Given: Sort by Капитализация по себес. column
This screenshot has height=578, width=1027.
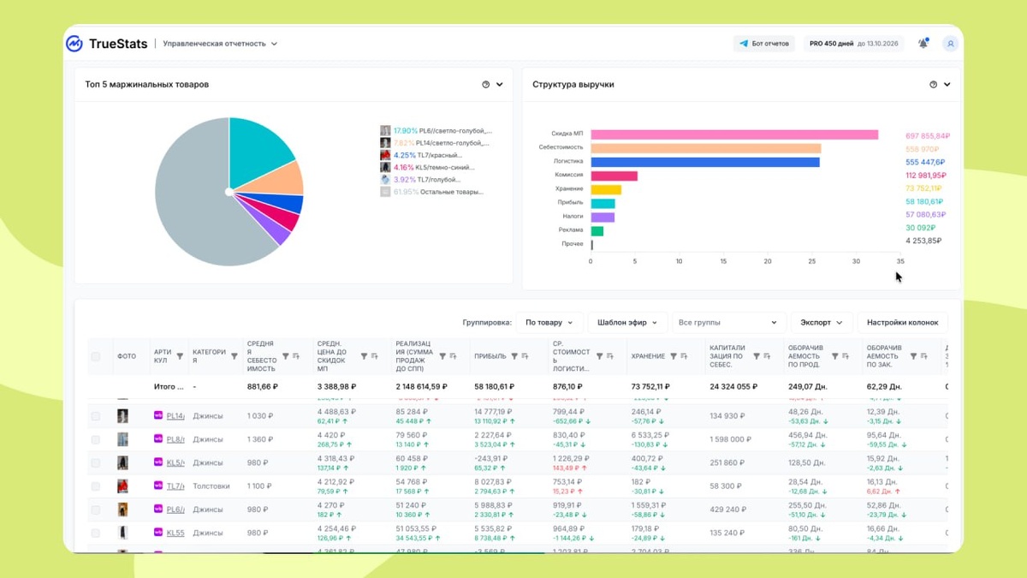Looking at the screenshot, I should pos(767,356).
